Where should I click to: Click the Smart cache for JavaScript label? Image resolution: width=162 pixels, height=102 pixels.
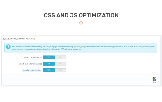pyautogui.click(x=30, y=64)
